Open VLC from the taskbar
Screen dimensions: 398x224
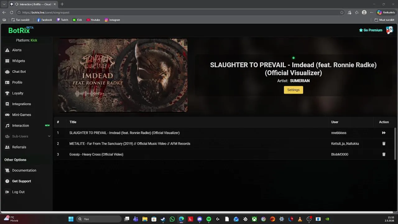300,219
